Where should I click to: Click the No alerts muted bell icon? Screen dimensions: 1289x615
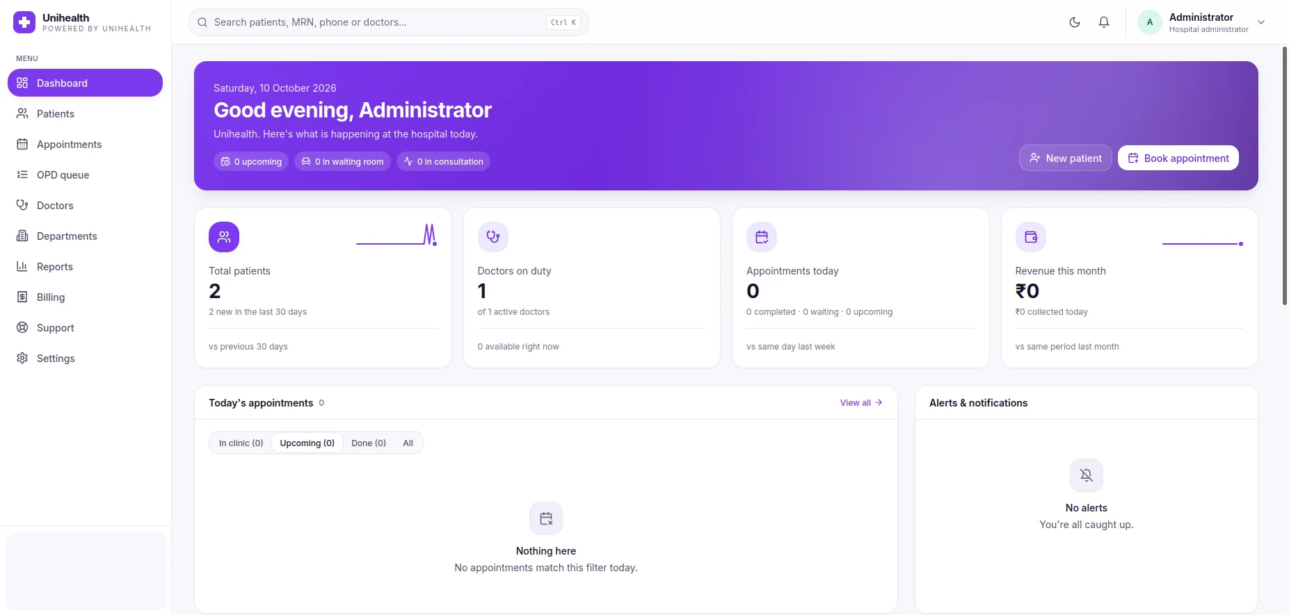[x=1087, y=475]
